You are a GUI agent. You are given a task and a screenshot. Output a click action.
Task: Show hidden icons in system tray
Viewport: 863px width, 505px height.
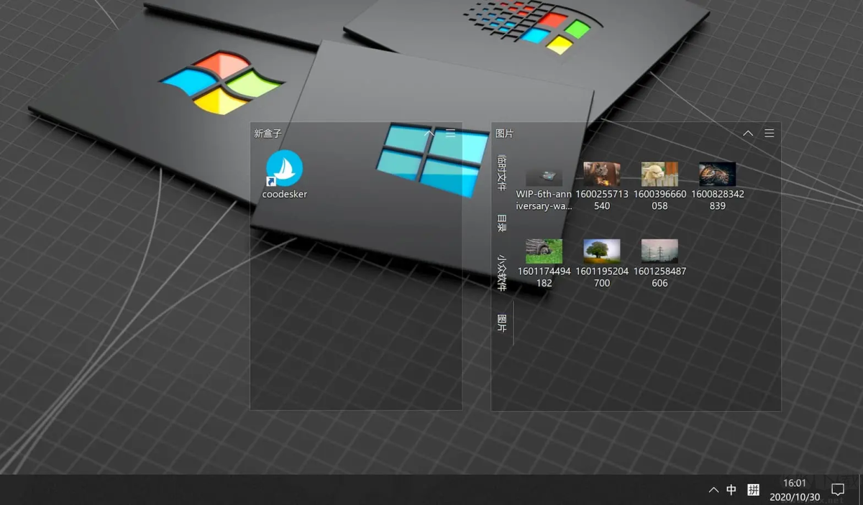point(713,490)
